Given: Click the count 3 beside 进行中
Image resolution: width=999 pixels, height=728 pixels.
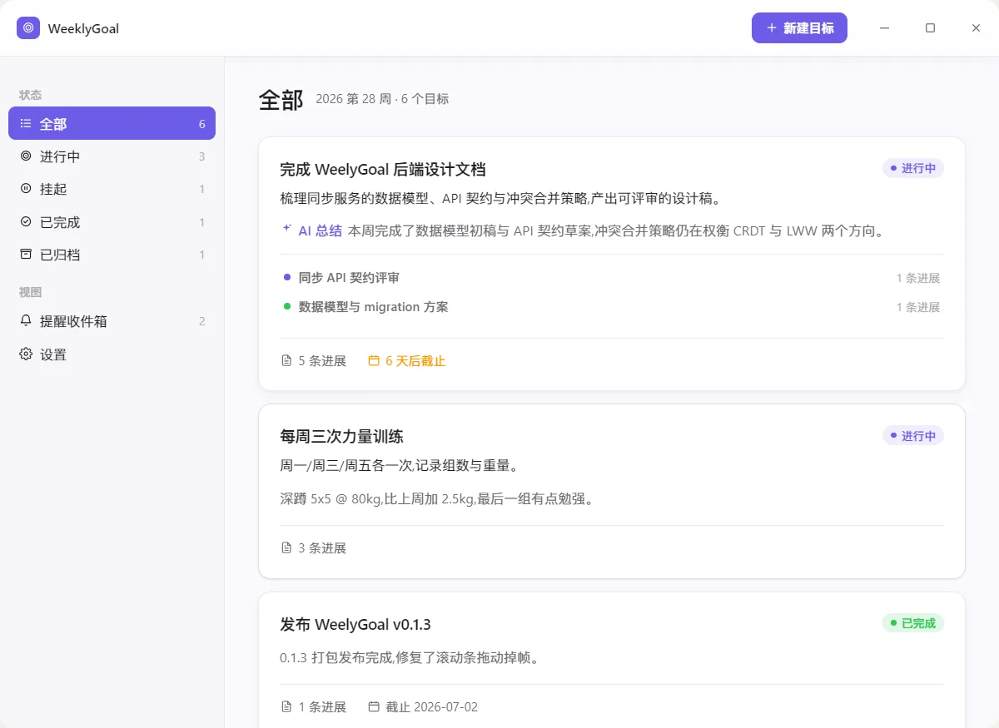Looking at the screenshot, I should point(202,156).
